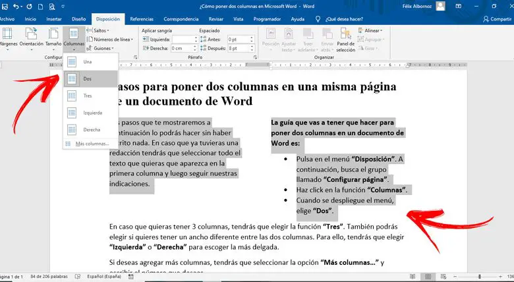
Task: Switch to Web Layout view
Action: point(443,277)
